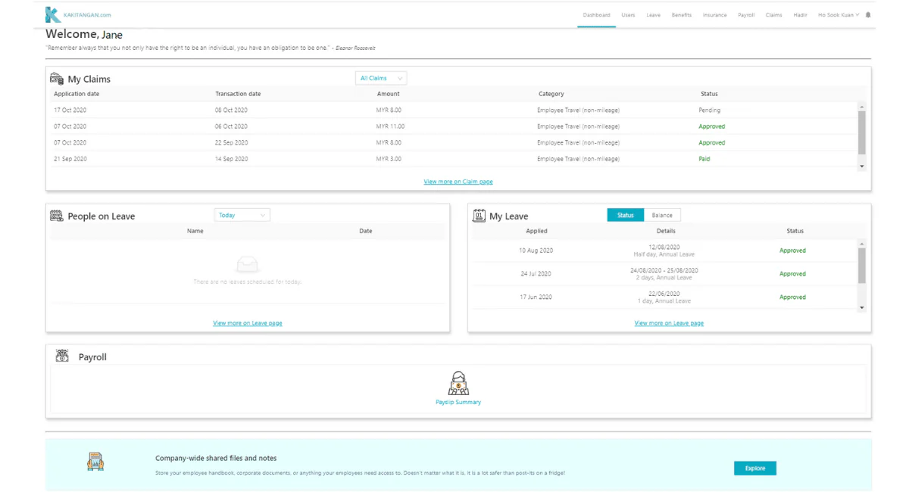Open the Payroll menu in navigation
The image size is (909, 492).
(x=746, y=14)
